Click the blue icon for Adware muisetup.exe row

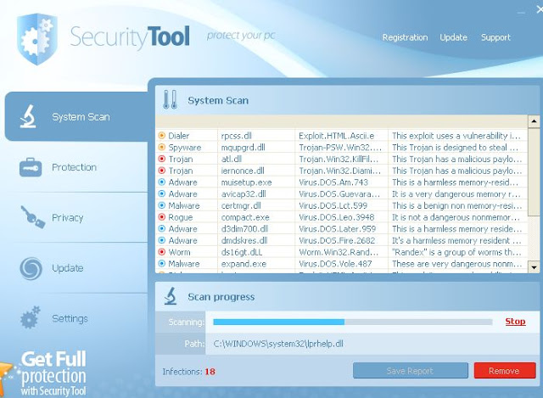click(x=162, y=182)
